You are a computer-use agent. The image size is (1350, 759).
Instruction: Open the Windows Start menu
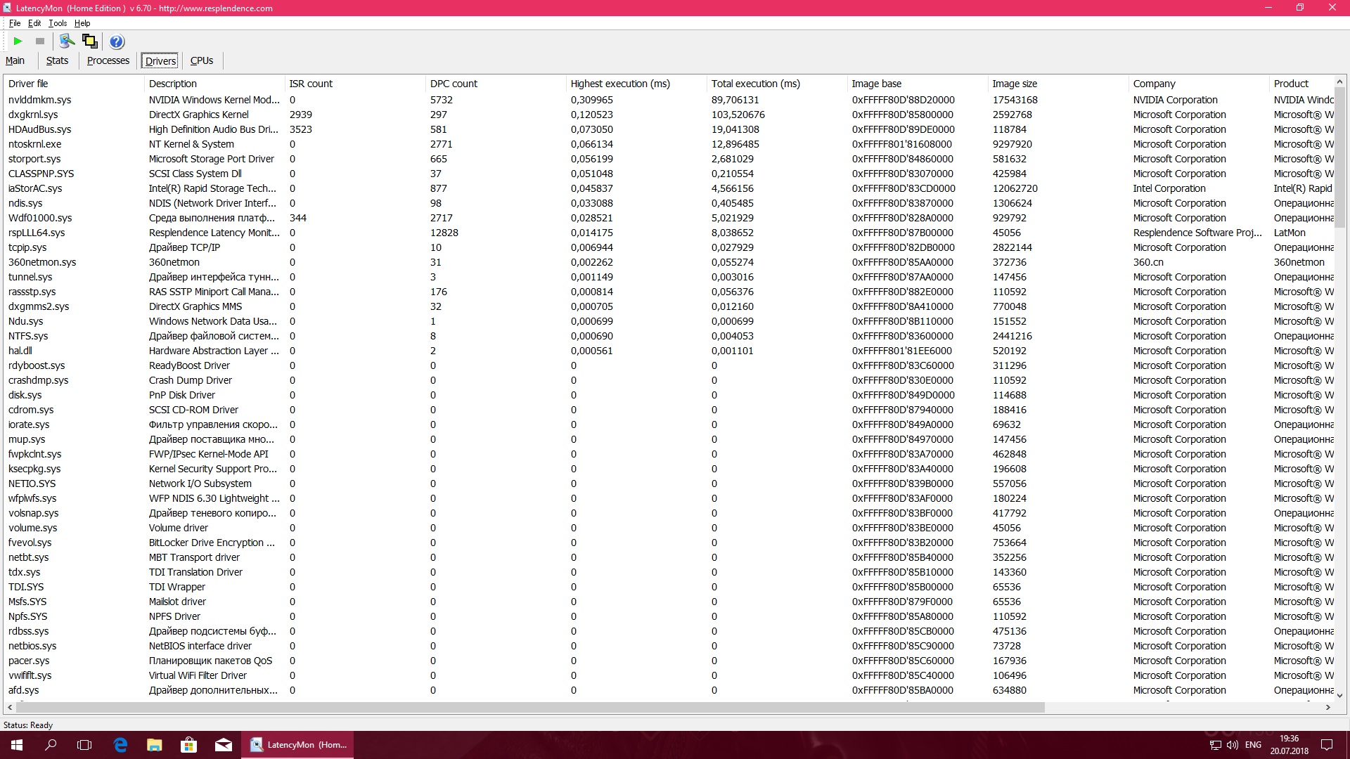click(x=17, y=745)
